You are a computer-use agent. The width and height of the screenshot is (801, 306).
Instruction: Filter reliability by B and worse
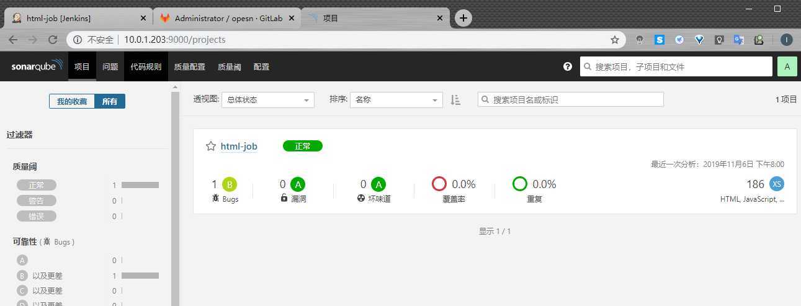[x=40, y=276]
